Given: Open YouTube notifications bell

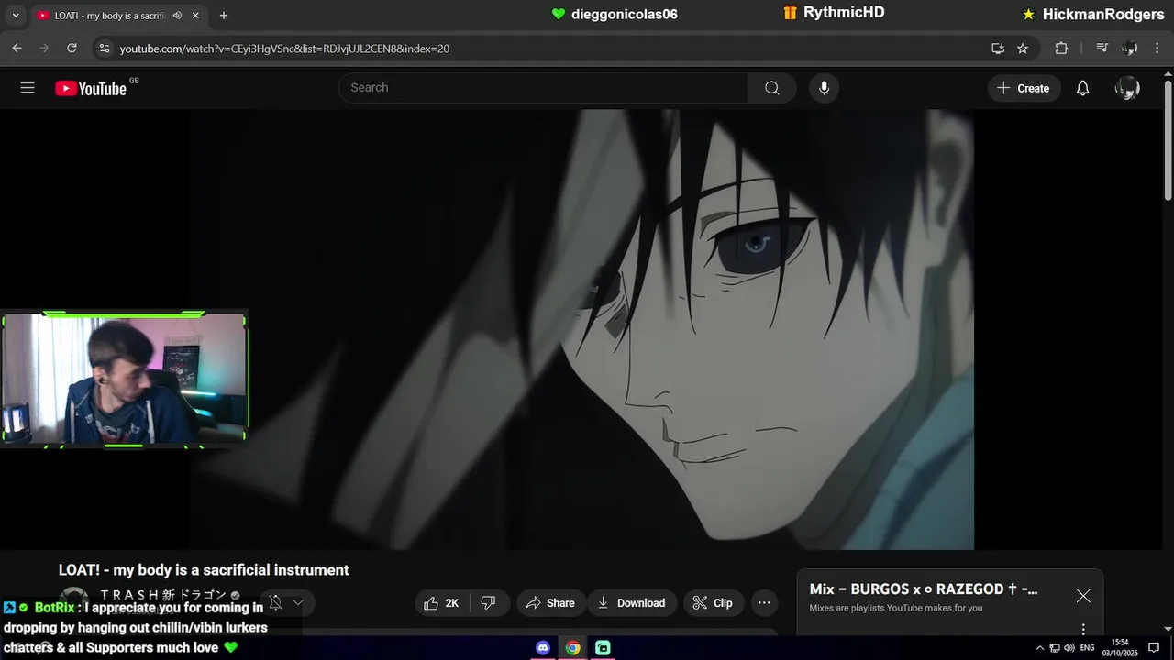Looking at the screenshot, I should (1083, 88).
